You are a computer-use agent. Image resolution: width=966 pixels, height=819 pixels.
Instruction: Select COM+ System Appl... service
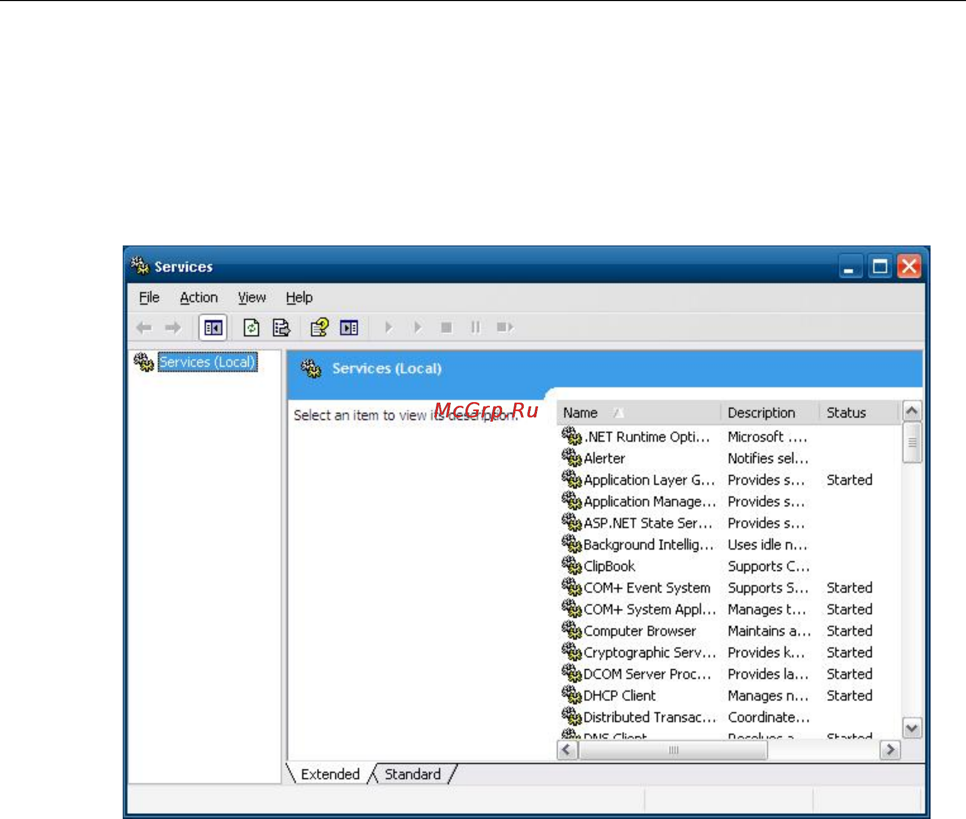tap(730, 609)
